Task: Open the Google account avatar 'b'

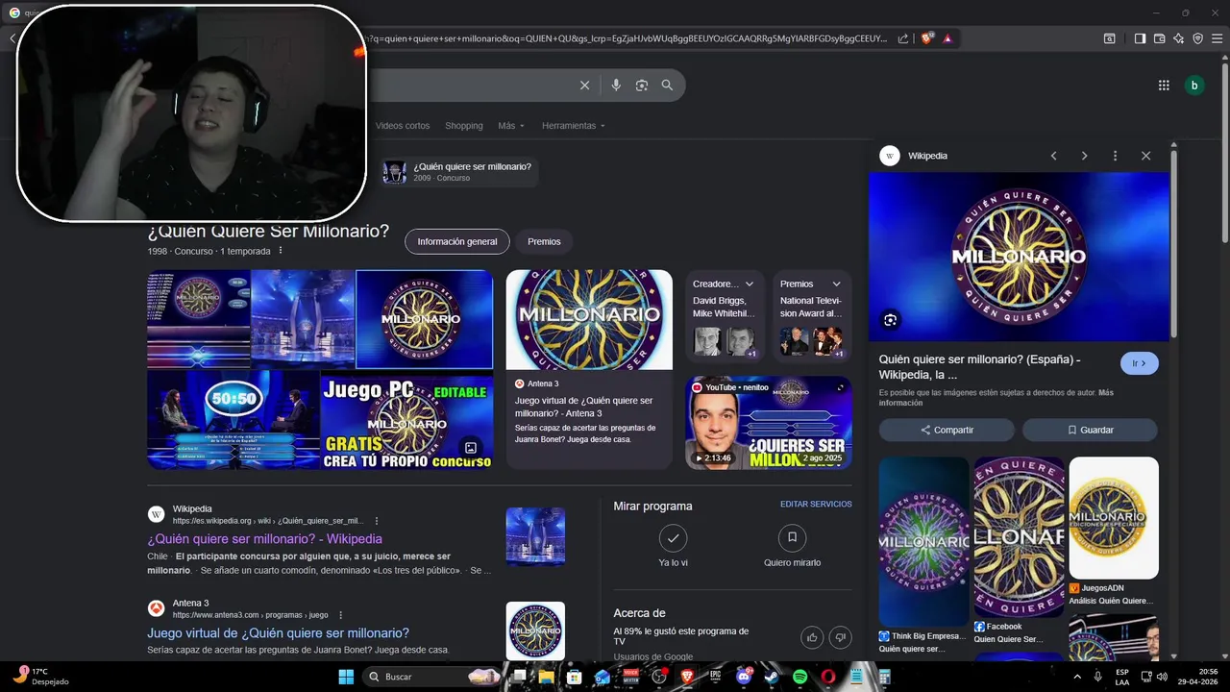Action: click(x=1194, y=86)
